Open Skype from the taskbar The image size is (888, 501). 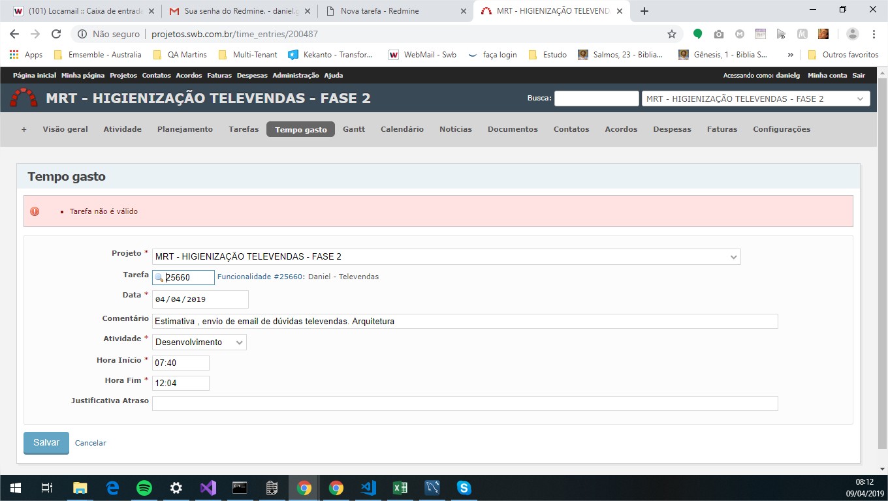pos(464,488)
